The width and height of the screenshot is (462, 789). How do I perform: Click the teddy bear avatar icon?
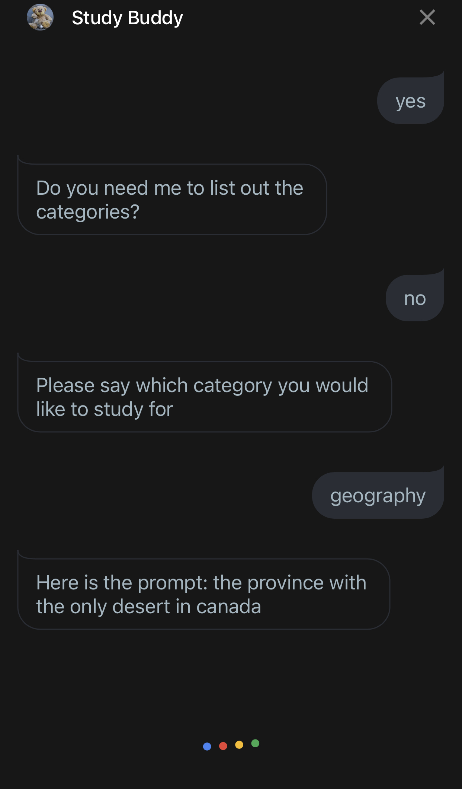point(40,17)
